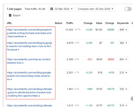Click the −521 traffic change
The image size is (133, 110).
[90, 59]
